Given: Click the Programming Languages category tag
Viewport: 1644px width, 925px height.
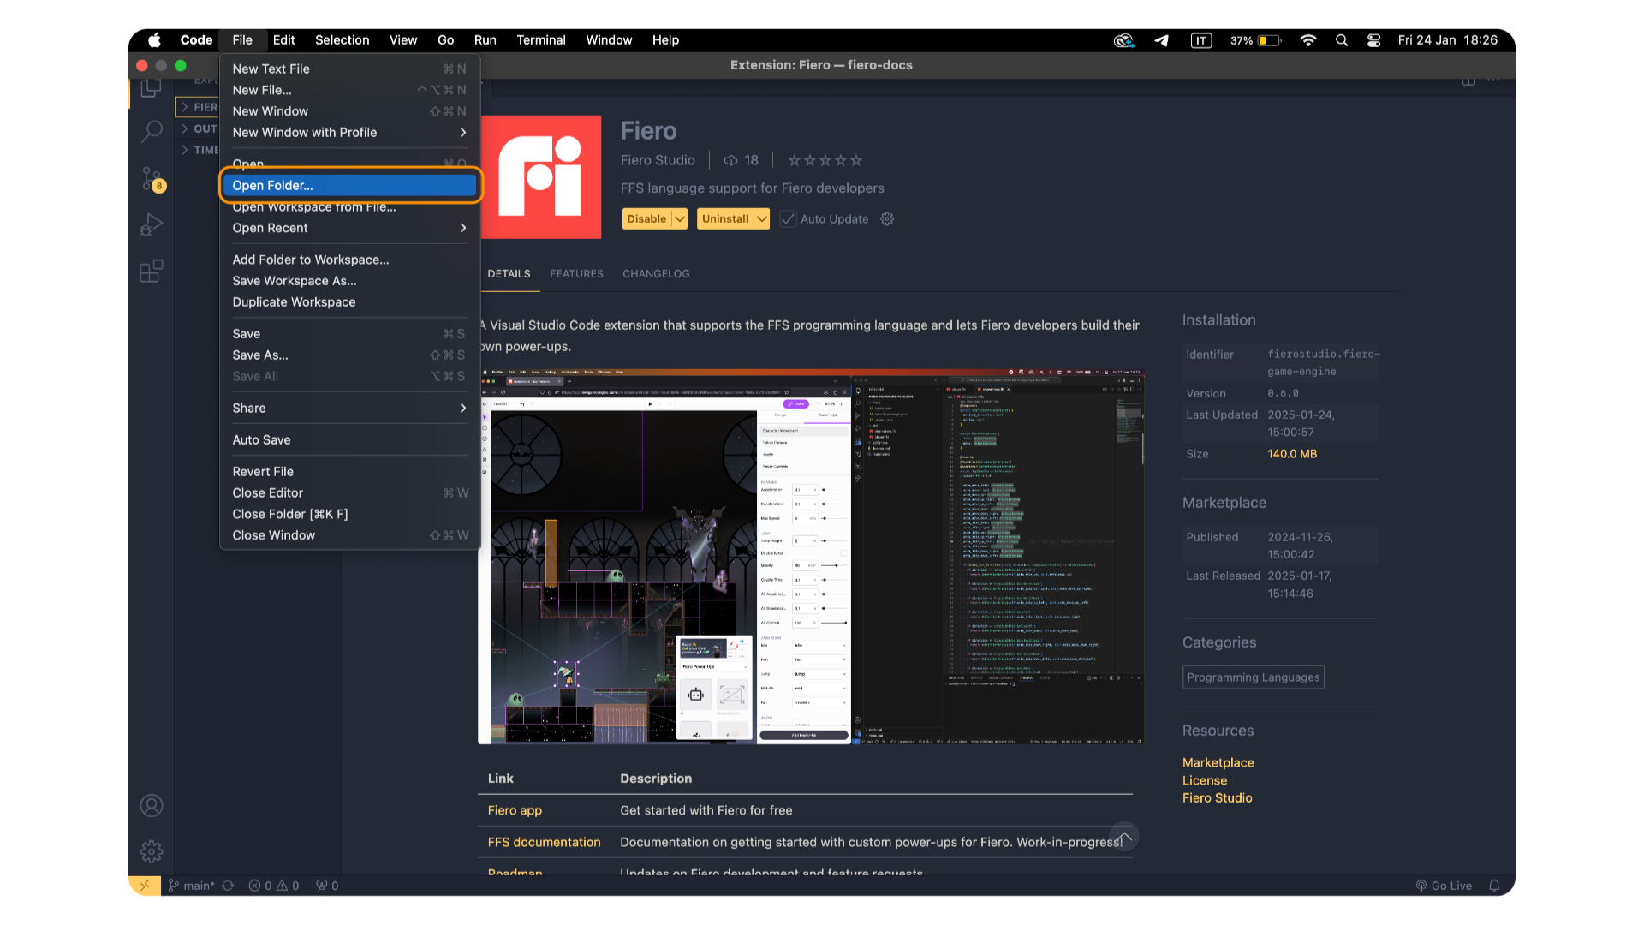Looking at the screenshot, I should coord(1253,677).
